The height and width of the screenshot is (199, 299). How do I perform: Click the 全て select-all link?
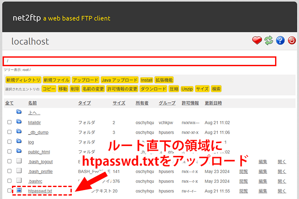pos(9,103)
